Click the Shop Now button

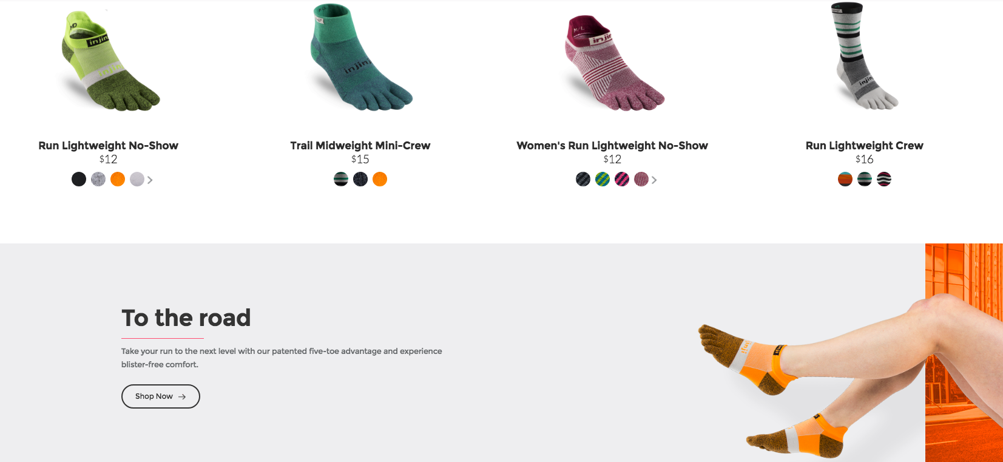point(161,396)
